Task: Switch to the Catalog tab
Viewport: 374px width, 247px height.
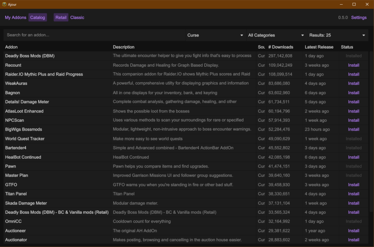Action: [37, 17]
